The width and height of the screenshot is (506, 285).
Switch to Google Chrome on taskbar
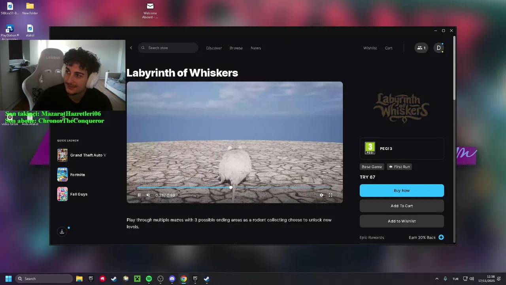tap(183, 279)
